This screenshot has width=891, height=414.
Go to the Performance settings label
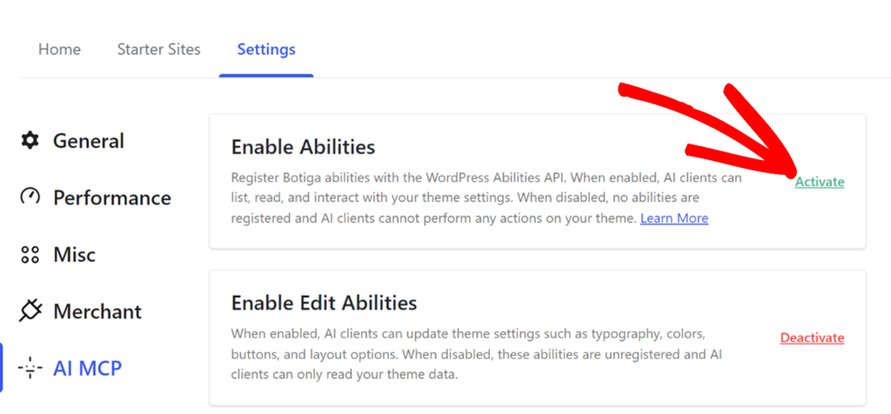coord(112,197)
